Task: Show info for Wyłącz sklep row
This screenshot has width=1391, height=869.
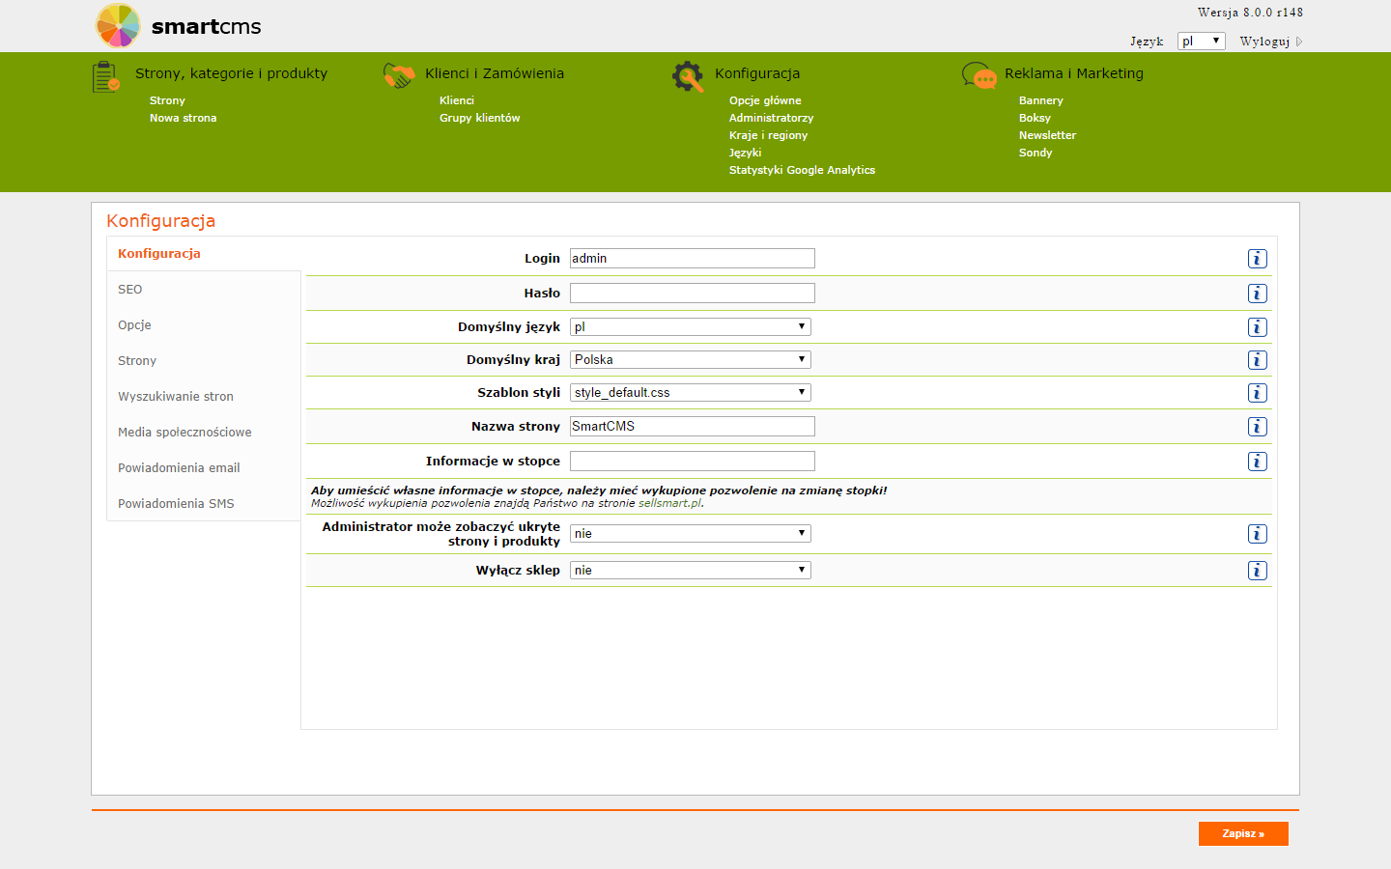Action: pyautogui.click(x=1257, y=571)
